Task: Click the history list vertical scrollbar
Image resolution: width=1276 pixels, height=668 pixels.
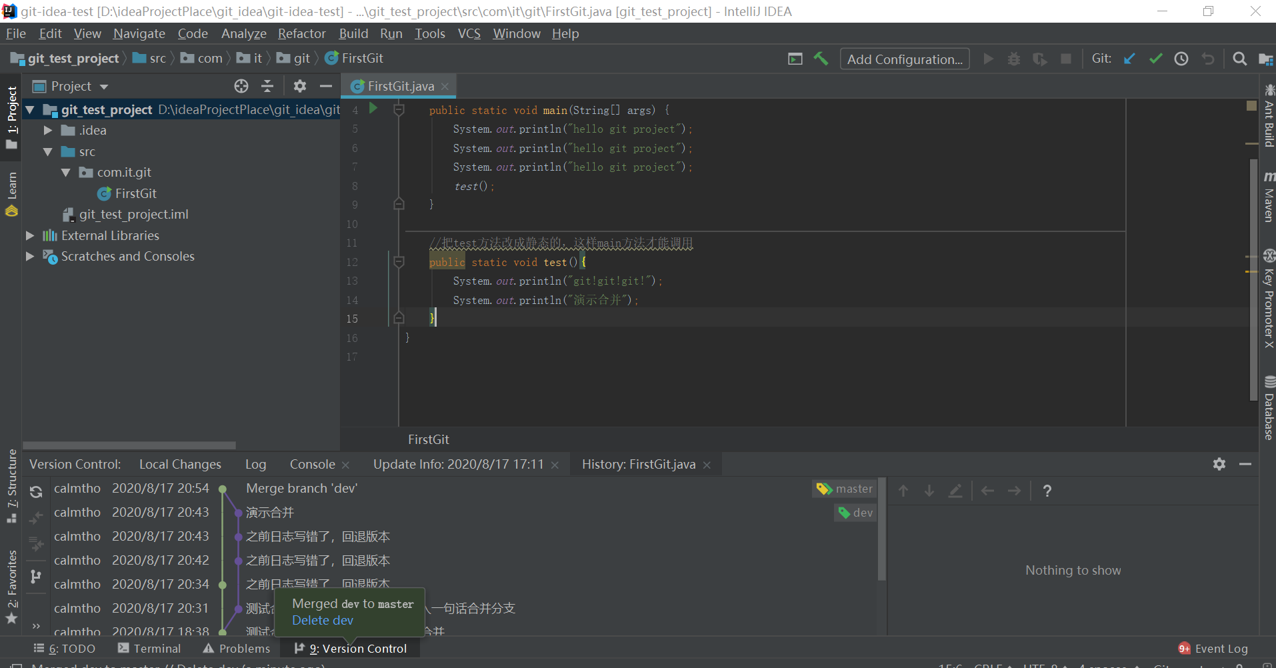Action: point(882,529)
